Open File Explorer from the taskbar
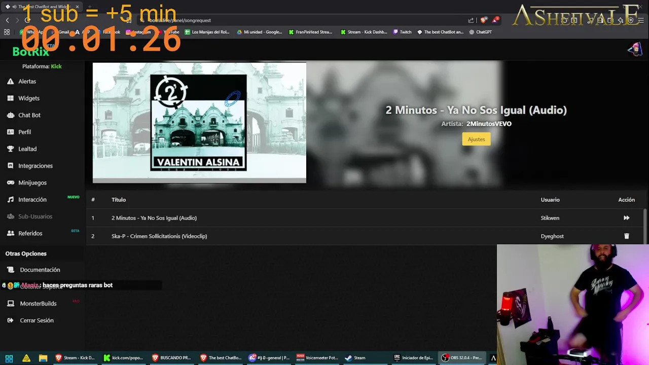 click(x=43, y=358)
